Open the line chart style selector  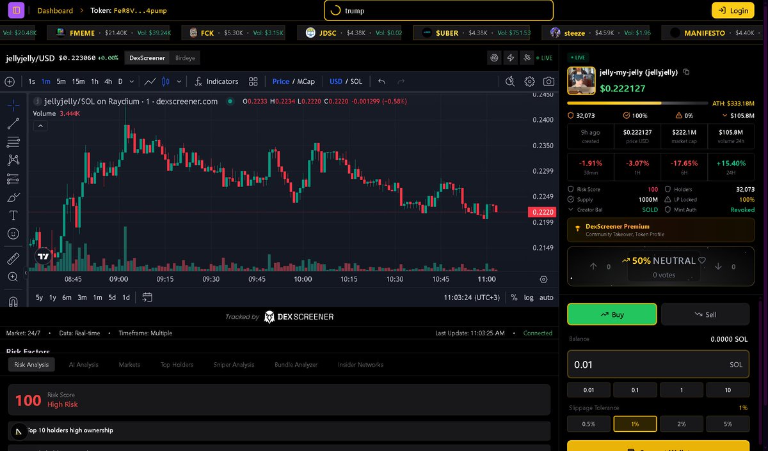[150, 81]
